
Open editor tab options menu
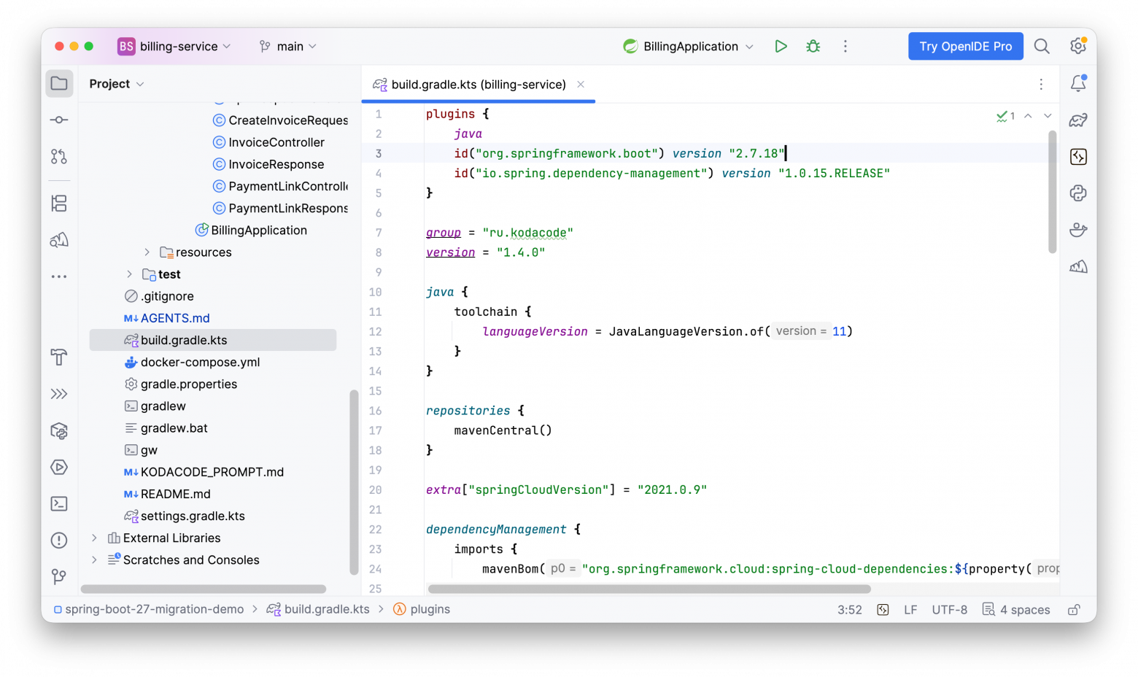click(1041, 85)
